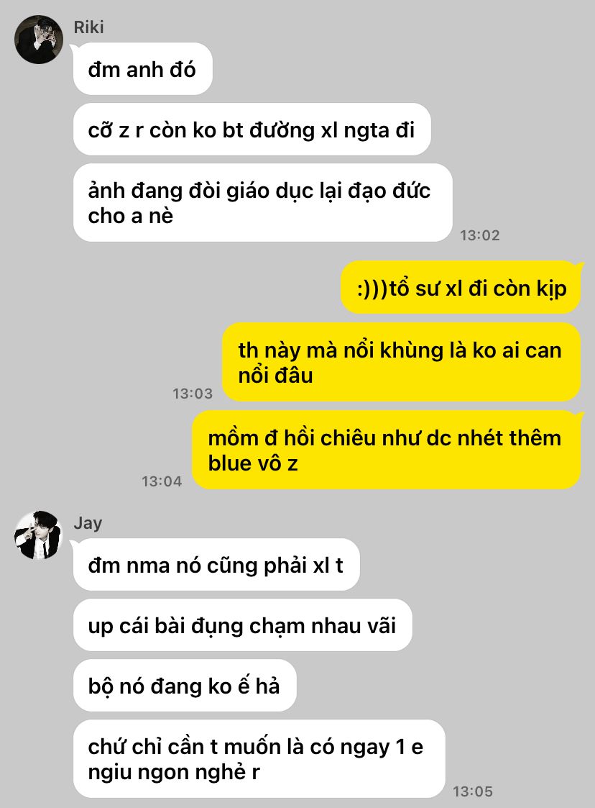
Task: Tap the text "ngiu ngon nghẻ r"
Action: click(x=174, y=772)
